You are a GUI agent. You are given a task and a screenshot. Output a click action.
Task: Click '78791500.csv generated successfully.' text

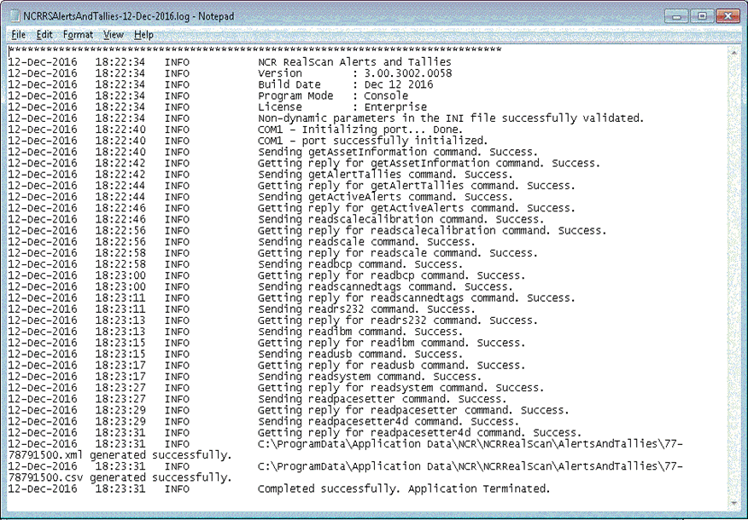pyautogui.click(x=120, y=477)
